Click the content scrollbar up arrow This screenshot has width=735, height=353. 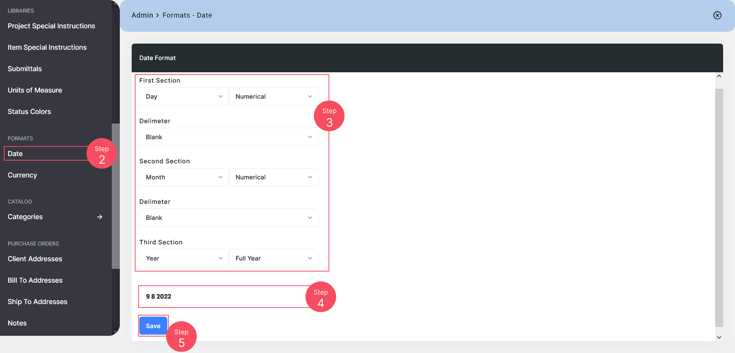tap(719, 76)
